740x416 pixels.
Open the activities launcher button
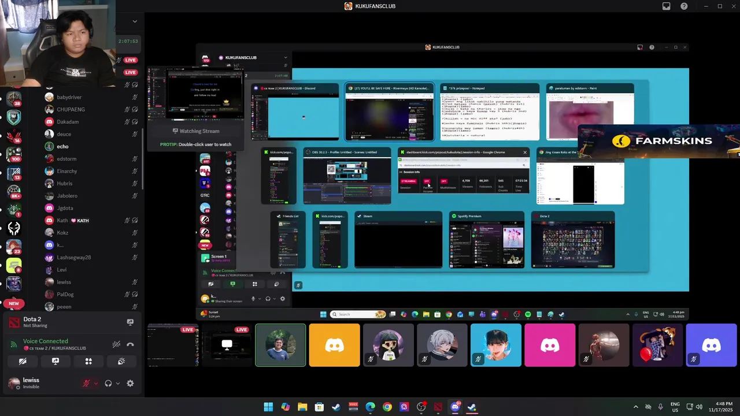tap(88, 361)
